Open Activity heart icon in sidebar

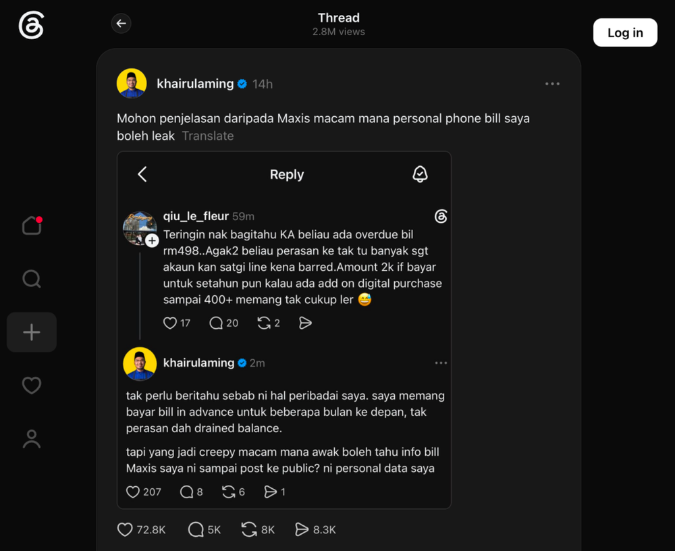[32, 385]
